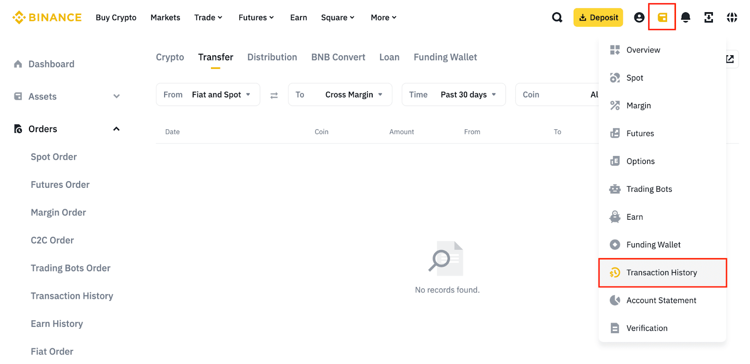Open the user profile icon

(x=639, y=17)
